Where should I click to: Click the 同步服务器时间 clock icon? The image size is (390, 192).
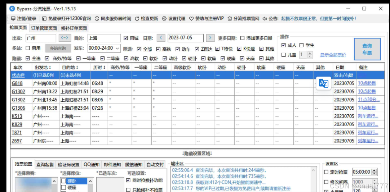pos(97,19)
